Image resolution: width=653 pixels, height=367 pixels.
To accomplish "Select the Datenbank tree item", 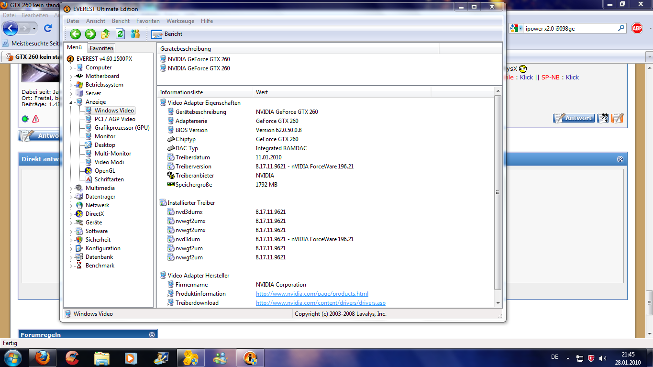I will click(x=100, y=257).
